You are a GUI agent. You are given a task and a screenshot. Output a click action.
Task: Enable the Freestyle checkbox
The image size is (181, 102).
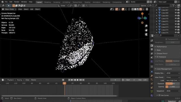(157, 57)
